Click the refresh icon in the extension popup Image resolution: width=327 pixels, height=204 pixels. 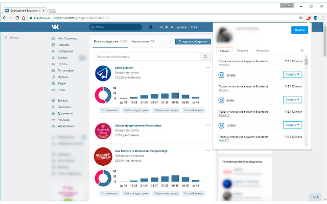[301, 50]
